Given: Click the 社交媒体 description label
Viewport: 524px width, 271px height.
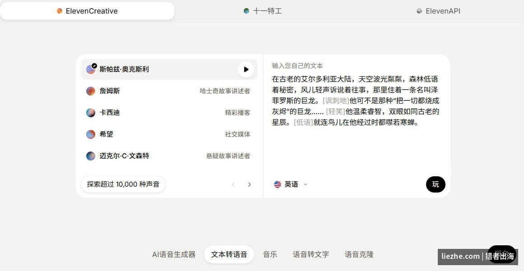Looking at the screenshot, I should point(237,134).
